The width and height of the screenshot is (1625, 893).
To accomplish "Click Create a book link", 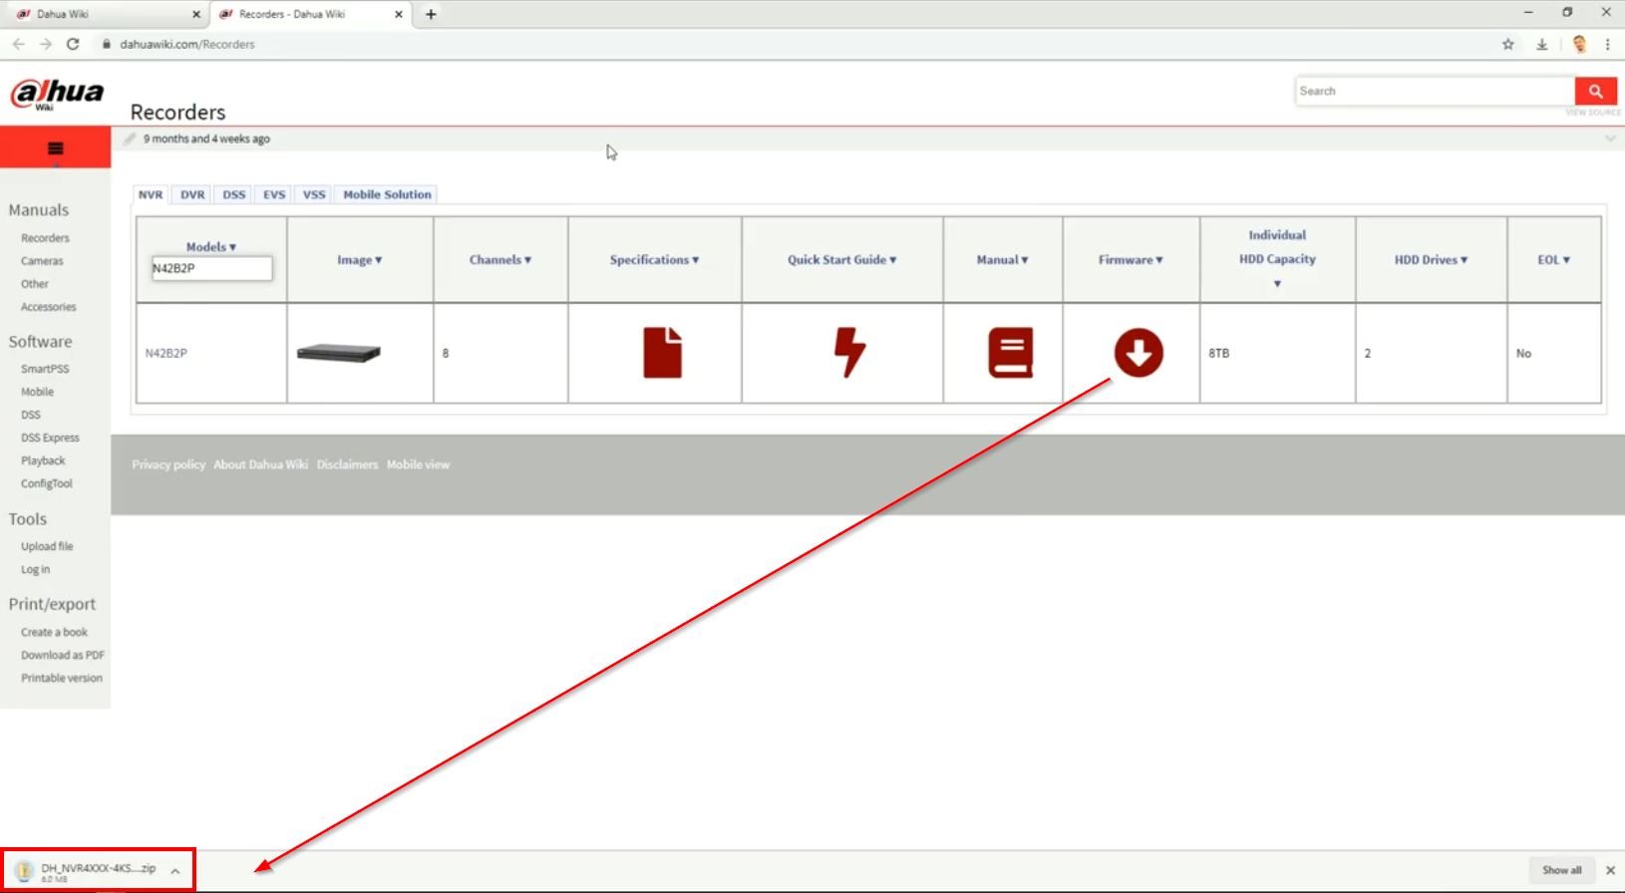I will coord(55,632).
